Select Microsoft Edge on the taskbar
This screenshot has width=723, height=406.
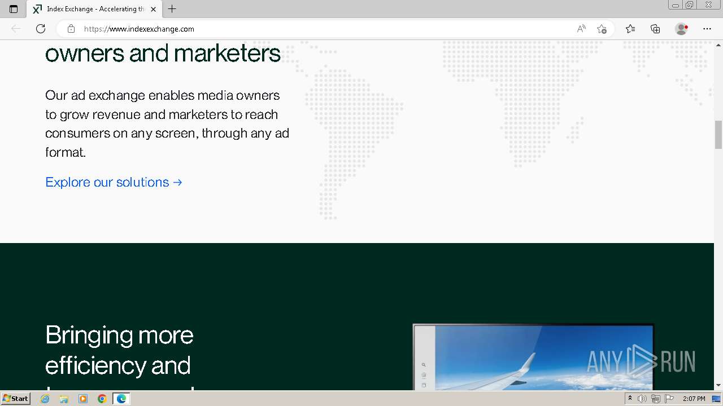point(121,399)
